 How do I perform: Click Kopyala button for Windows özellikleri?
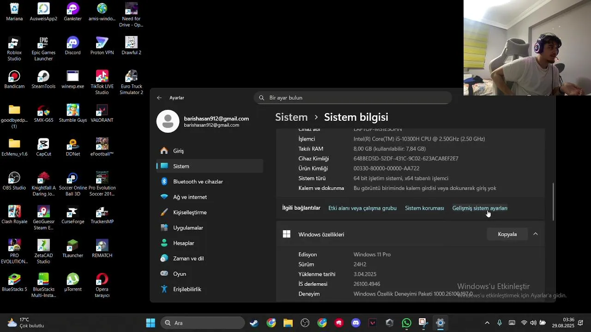507,234
